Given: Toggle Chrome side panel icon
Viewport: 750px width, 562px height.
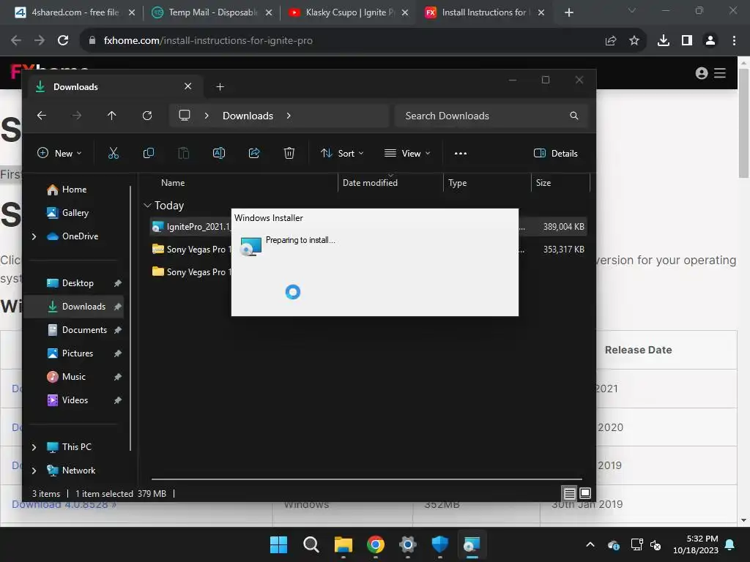Looking at the screenshot, I should pyautogui.click(x=687, y=40).
